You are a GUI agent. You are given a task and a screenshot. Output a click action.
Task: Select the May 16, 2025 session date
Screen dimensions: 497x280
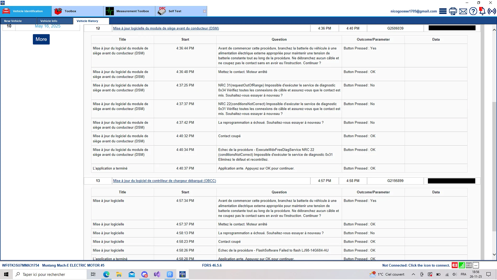48,26
